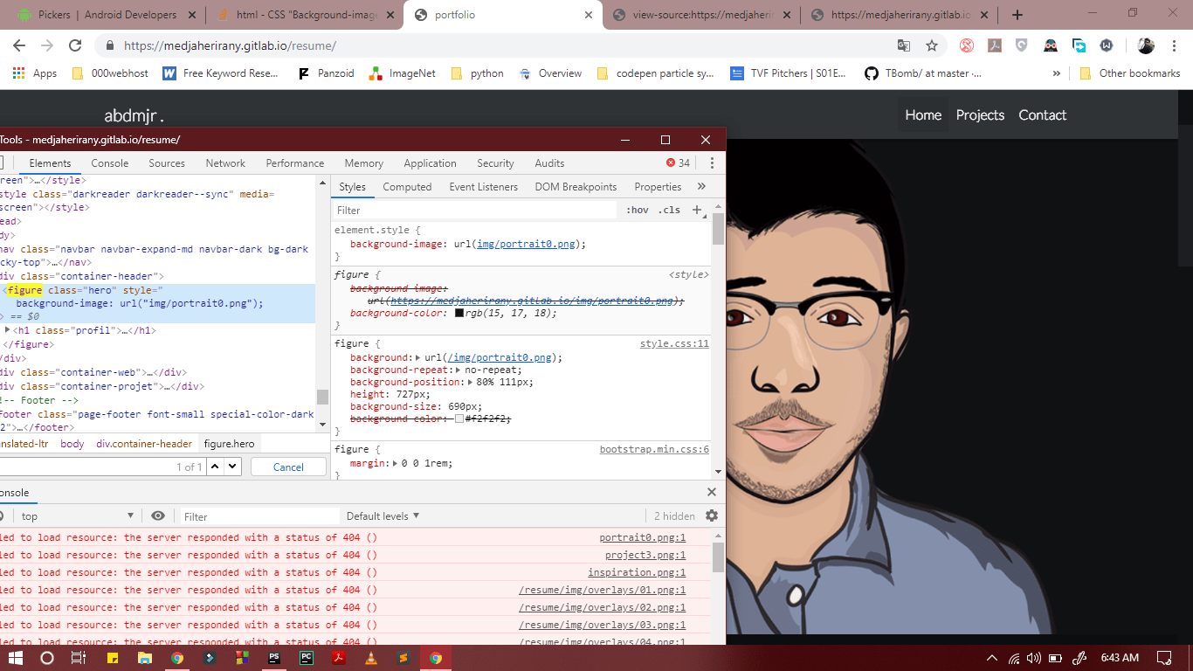Open style.css:11 source link

click(674, 343)
